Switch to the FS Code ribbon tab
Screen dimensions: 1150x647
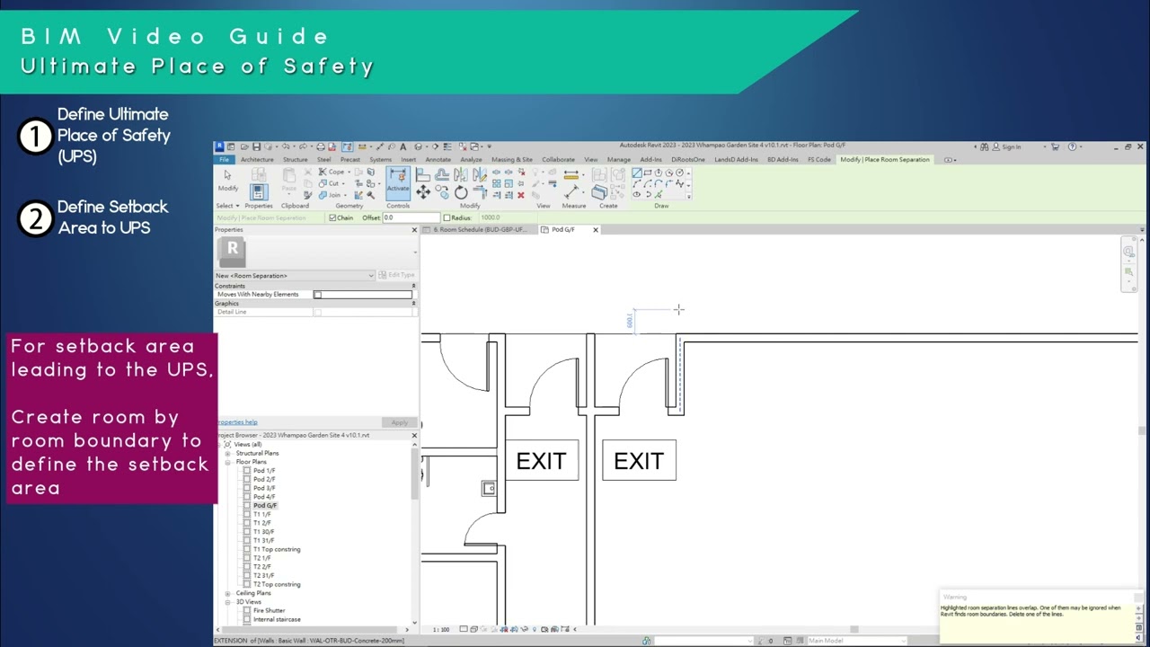click(x=819, y=160)
